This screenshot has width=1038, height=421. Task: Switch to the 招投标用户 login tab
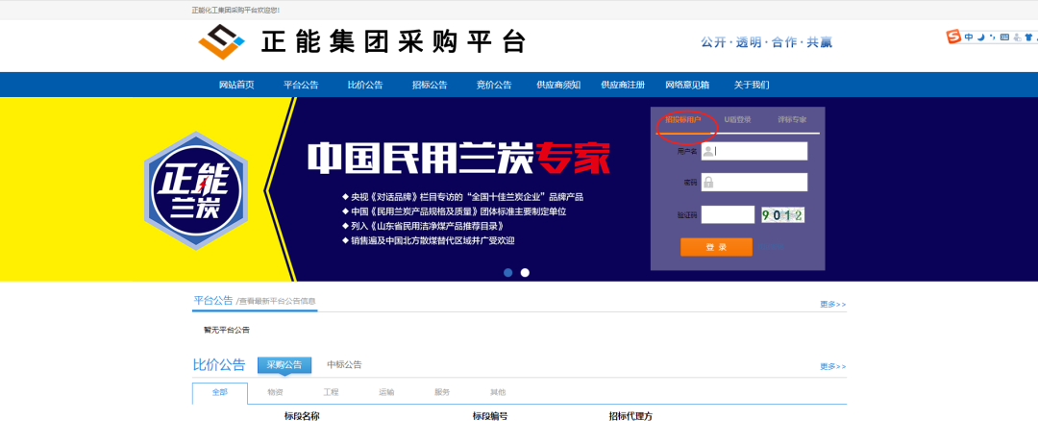683,120
